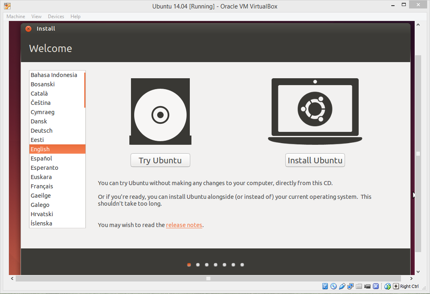Open the View menu
Screen dimensions: 430x294
[x=36, y=17]
